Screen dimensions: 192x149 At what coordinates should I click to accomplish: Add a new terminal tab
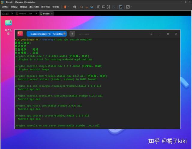pos(72,34)
